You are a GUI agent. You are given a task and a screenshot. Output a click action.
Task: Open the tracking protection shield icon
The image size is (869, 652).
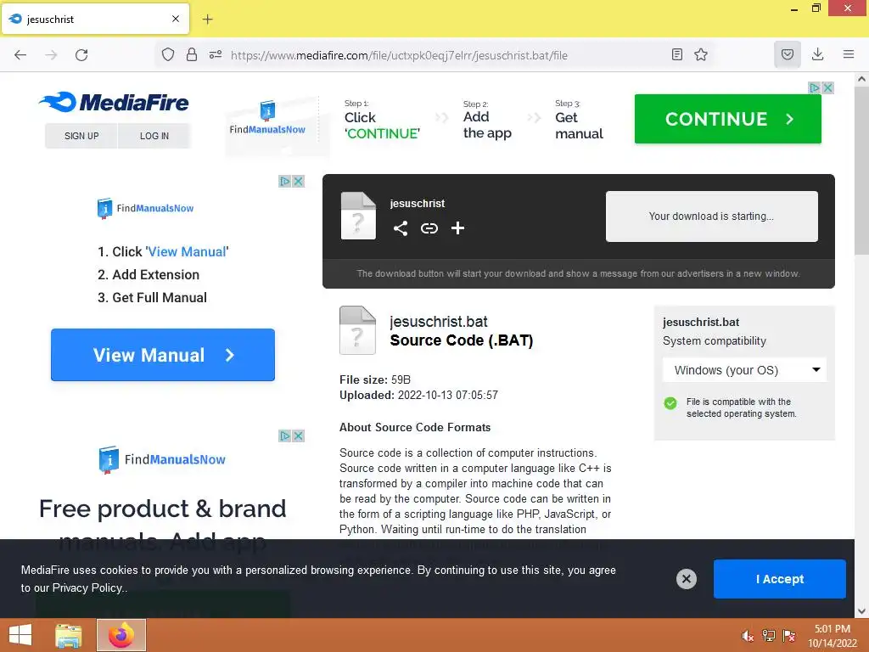[168, 54]
